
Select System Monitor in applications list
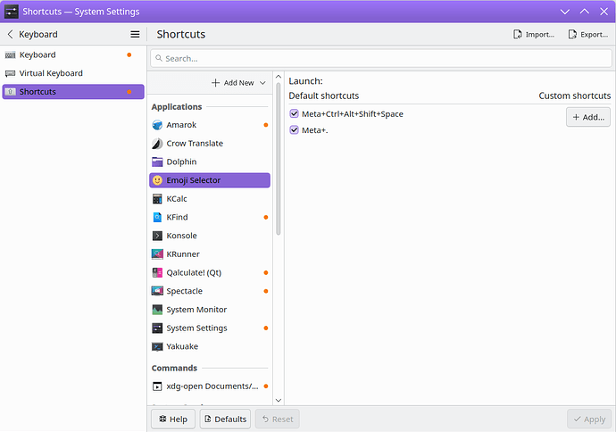tap(210, 310)
